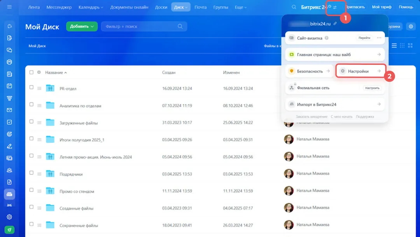Click the gear icon beside the Название column

(x=39, y=72)
